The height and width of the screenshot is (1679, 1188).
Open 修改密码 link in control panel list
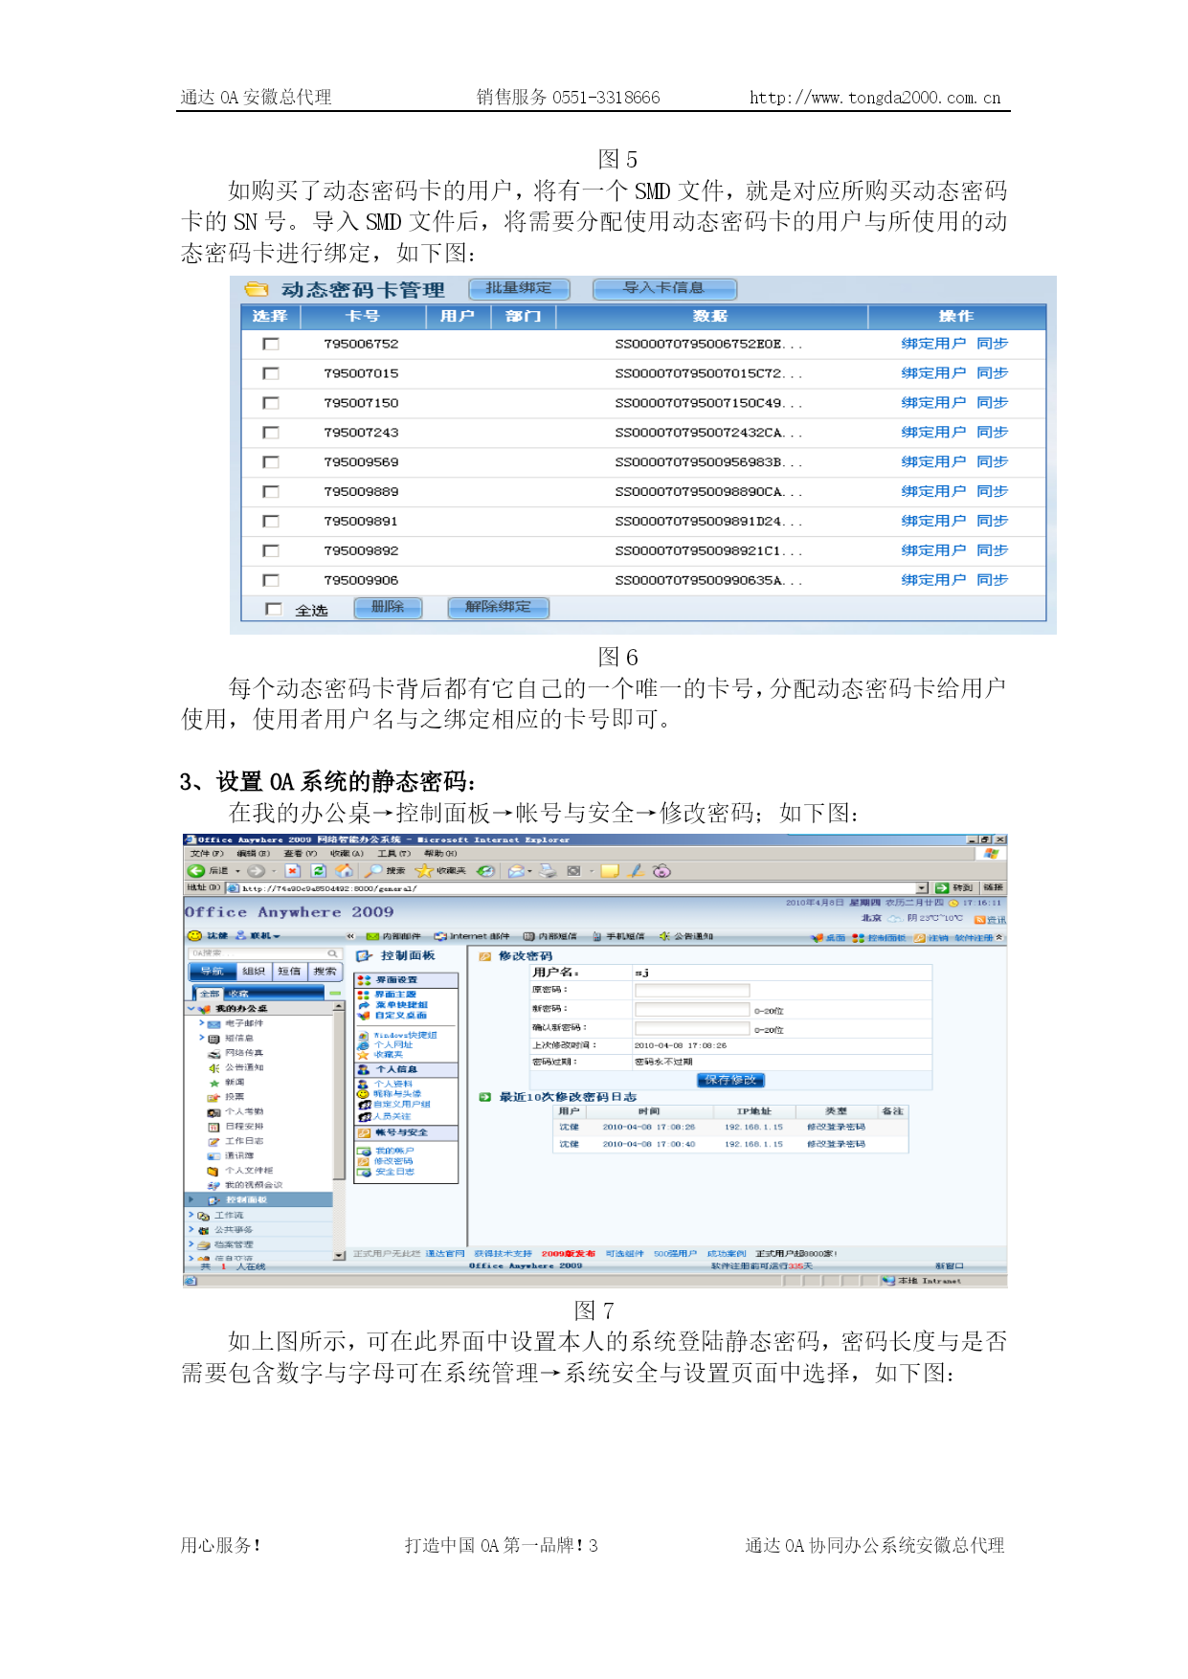(x=393, y=1161)
